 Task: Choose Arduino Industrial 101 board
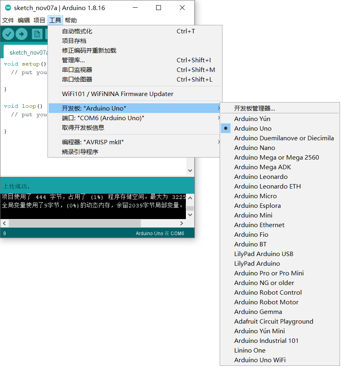pos(280,340)
